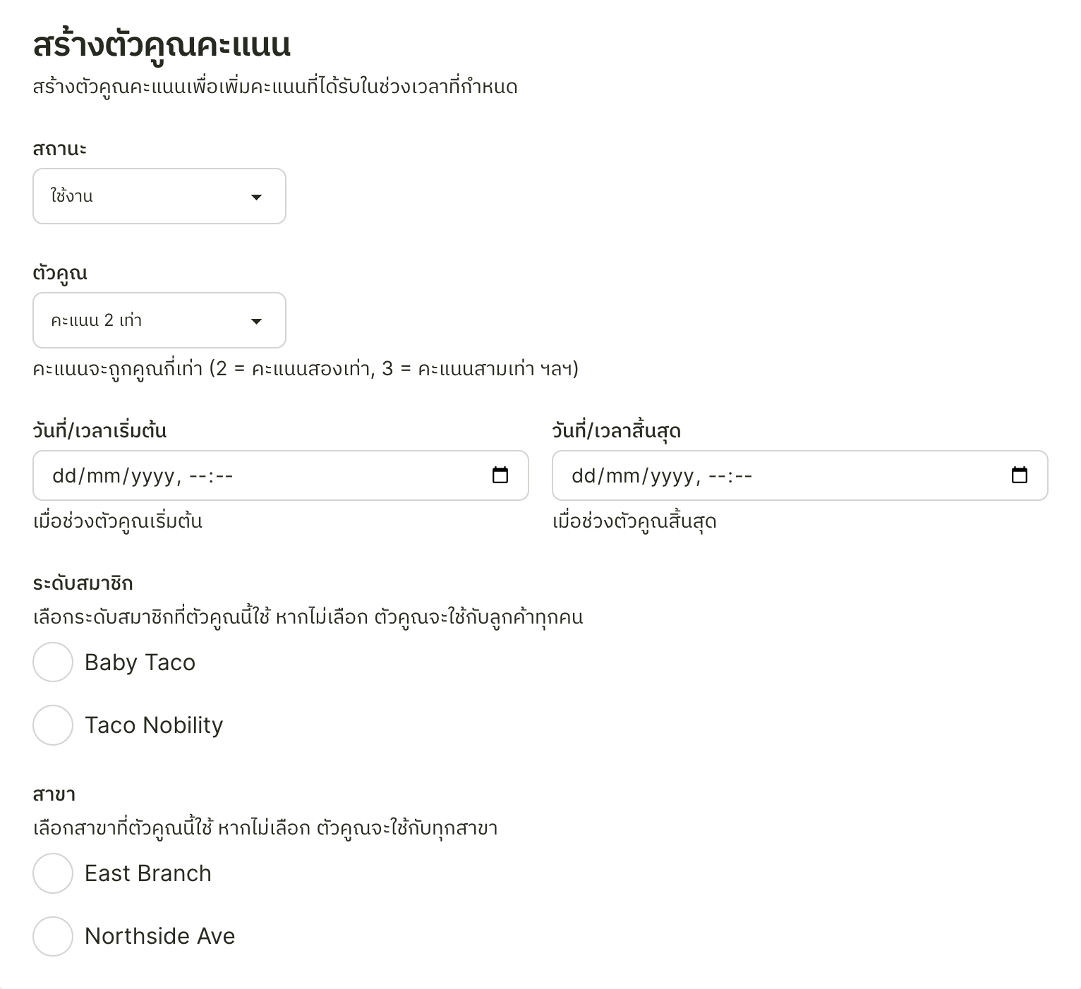Click the end date/time input field
The height and width of the screenshot is (989, 1081).
pos(800,475)
